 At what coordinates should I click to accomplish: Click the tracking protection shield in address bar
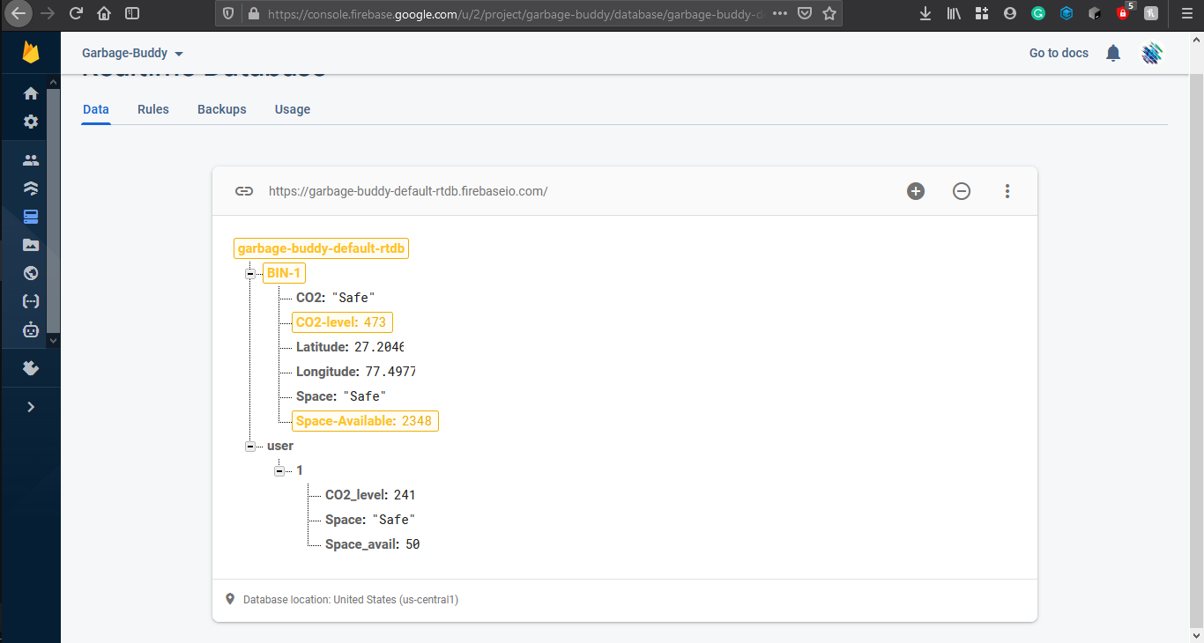pyautogui.click(x=228, y=13)
